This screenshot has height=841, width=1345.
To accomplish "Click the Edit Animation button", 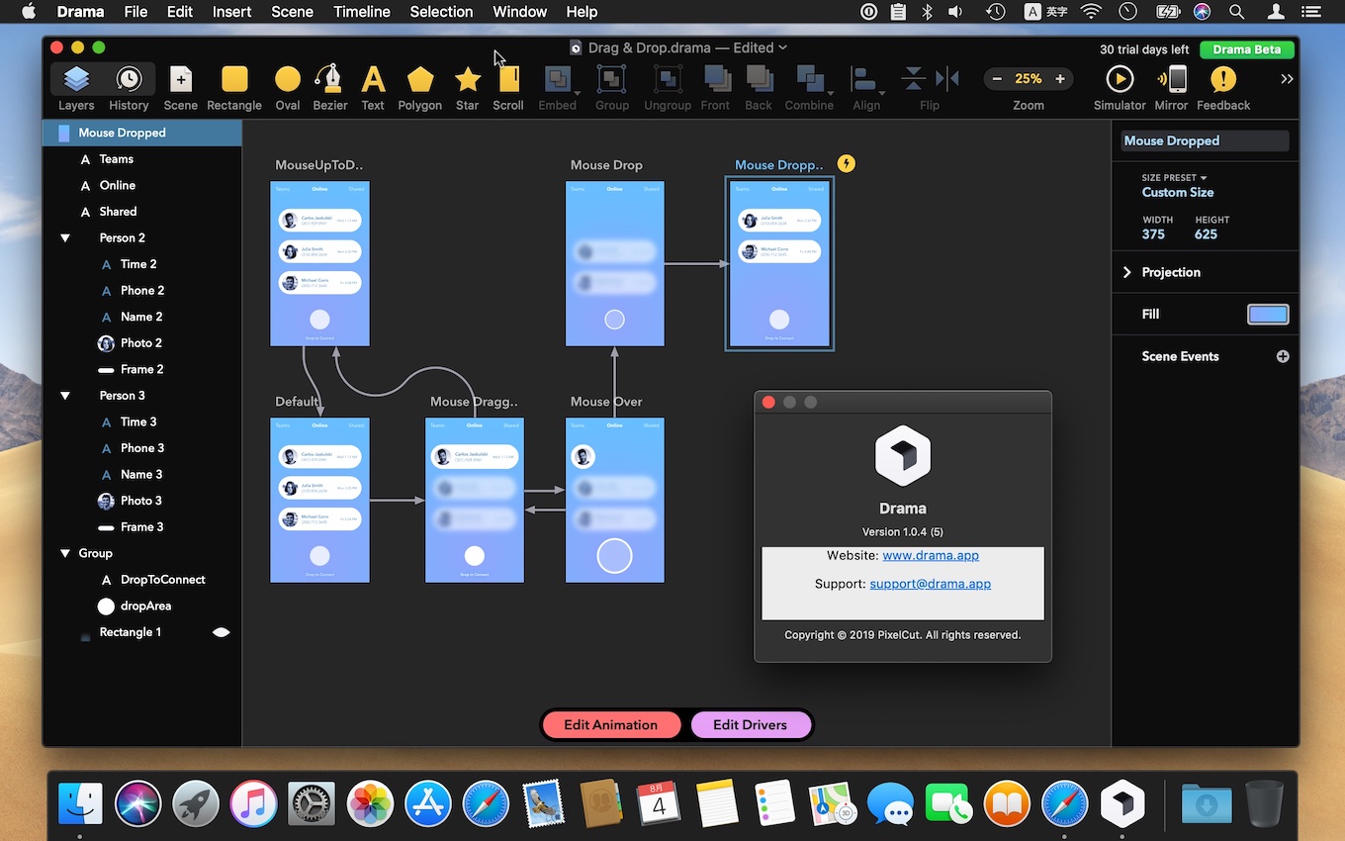I will [610, 725].
